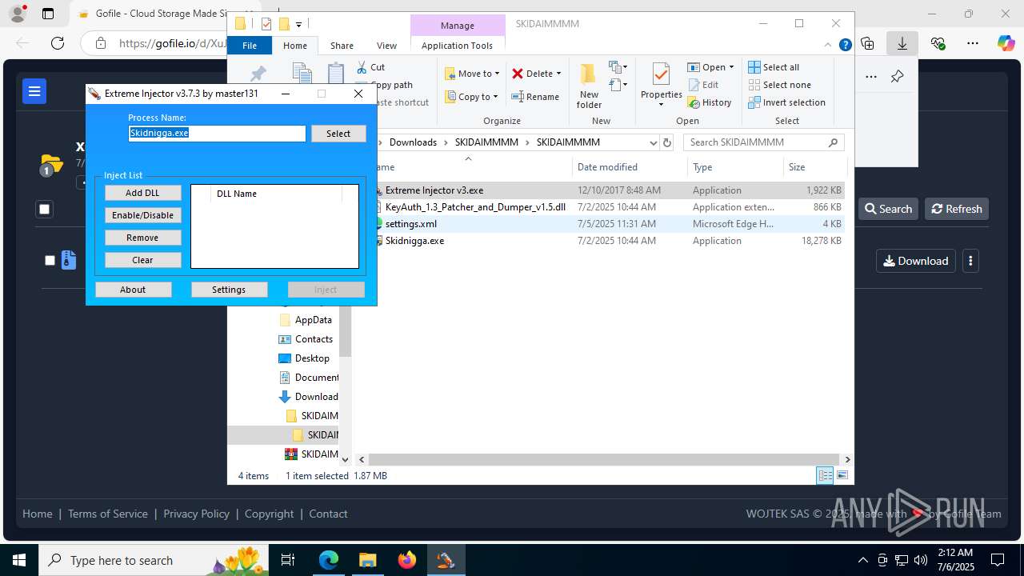Open Gofile hamburger menu
The height and width of the screenshot is (576, 1024).
(x=34, y=91)
